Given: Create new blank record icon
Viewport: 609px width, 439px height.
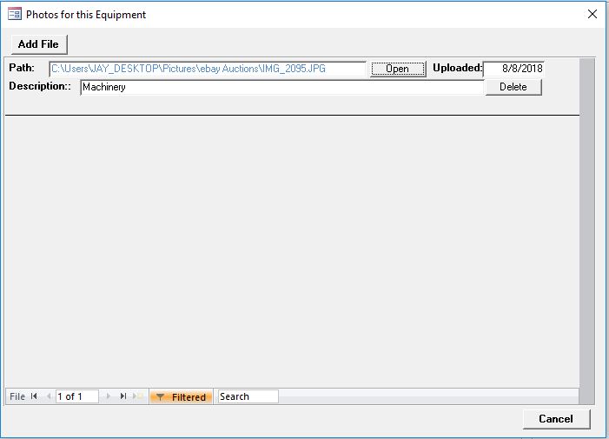Looking at the screenshot, I should tap(138, 396).
